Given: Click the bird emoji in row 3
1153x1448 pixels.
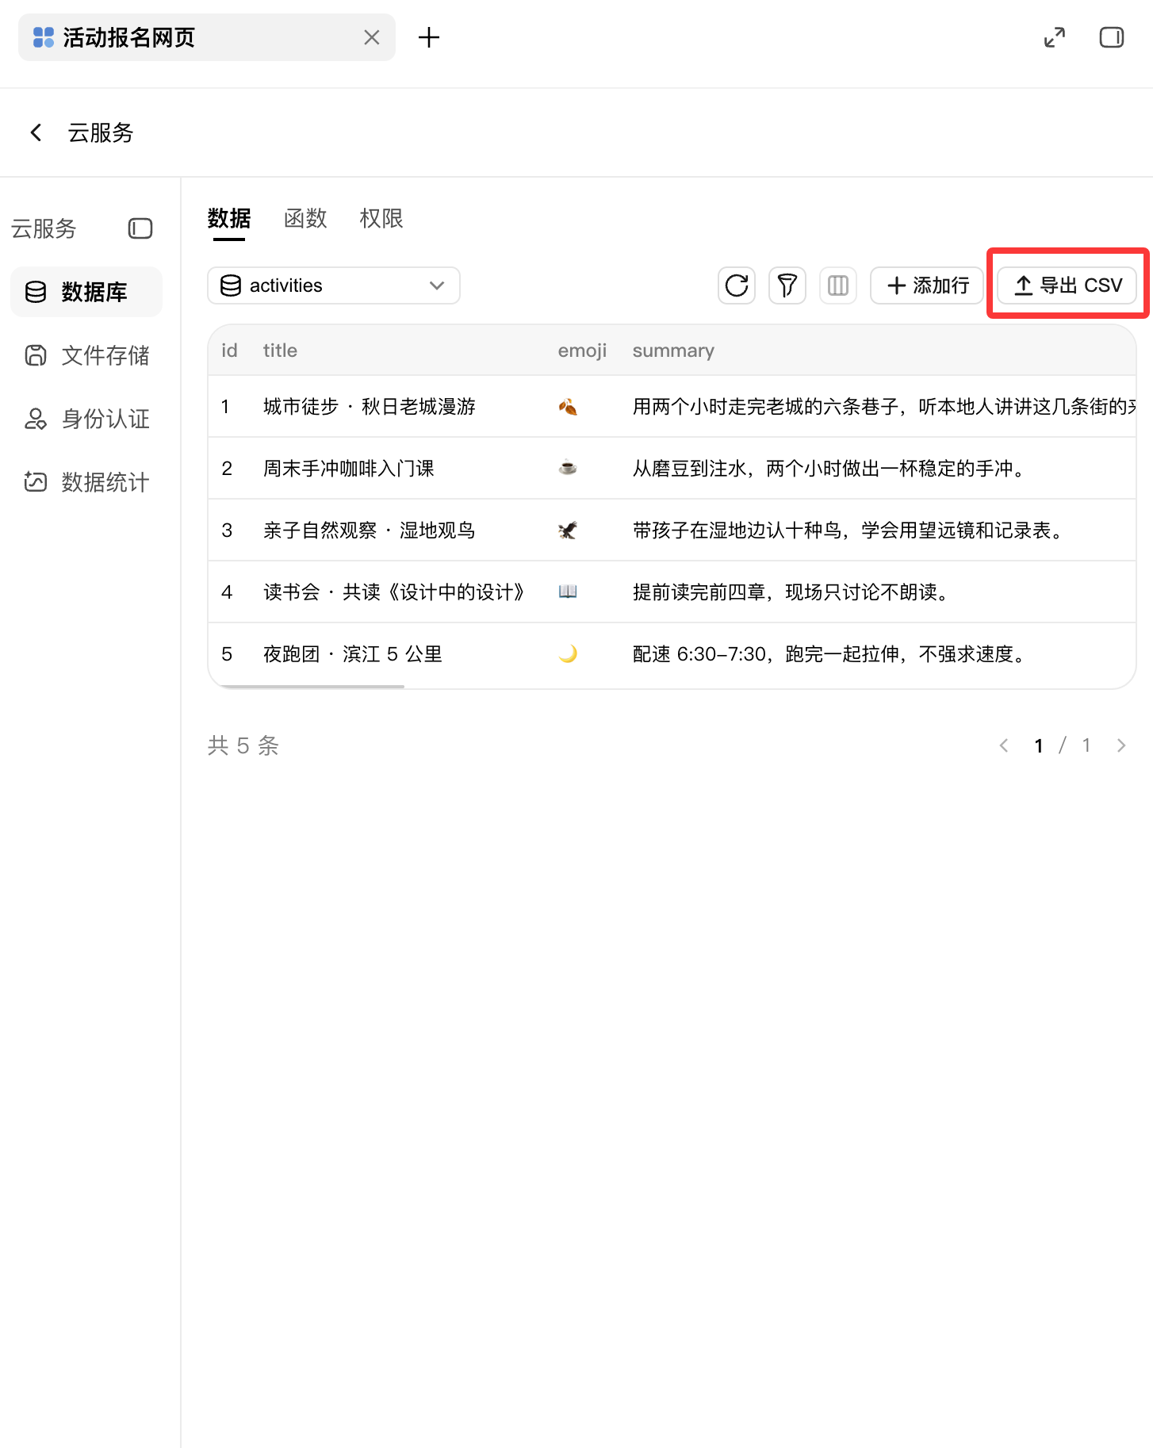Looking at the screenshot, I should coord(568,531).
